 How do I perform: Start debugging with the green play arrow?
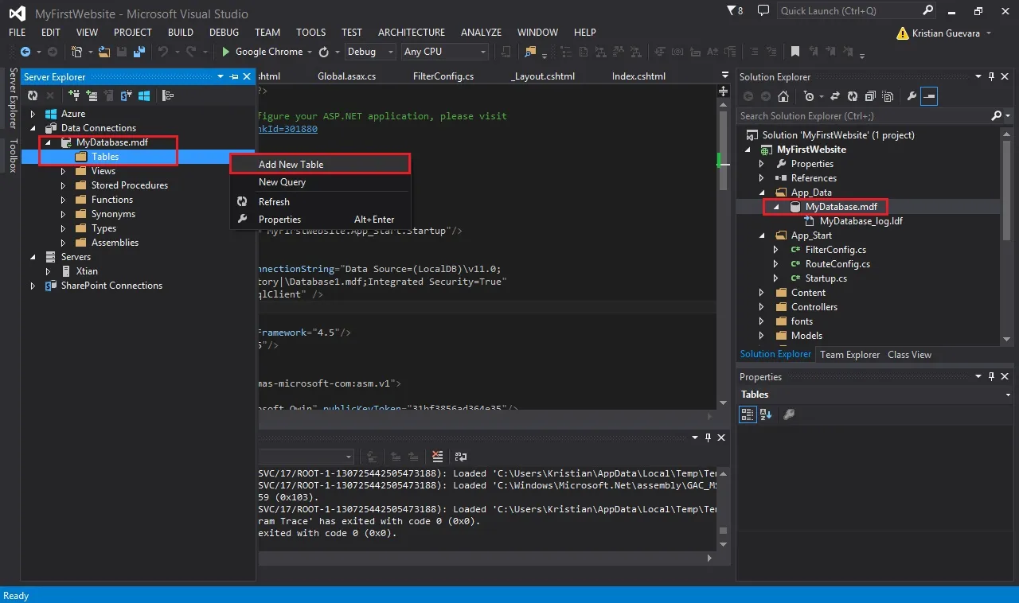tap(226, 52)
